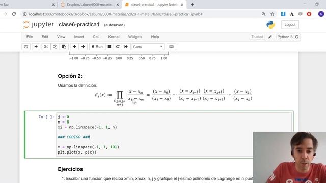The width and height of the screenshot is (326, 183).
Task: Move selected cell up arrow
Action: coord(74,47)
